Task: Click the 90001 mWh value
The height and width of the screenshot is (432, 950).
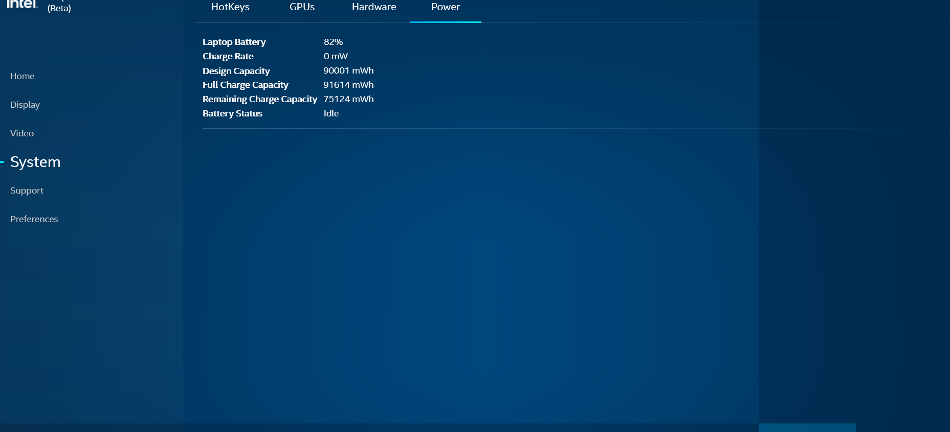Action: 348,70
